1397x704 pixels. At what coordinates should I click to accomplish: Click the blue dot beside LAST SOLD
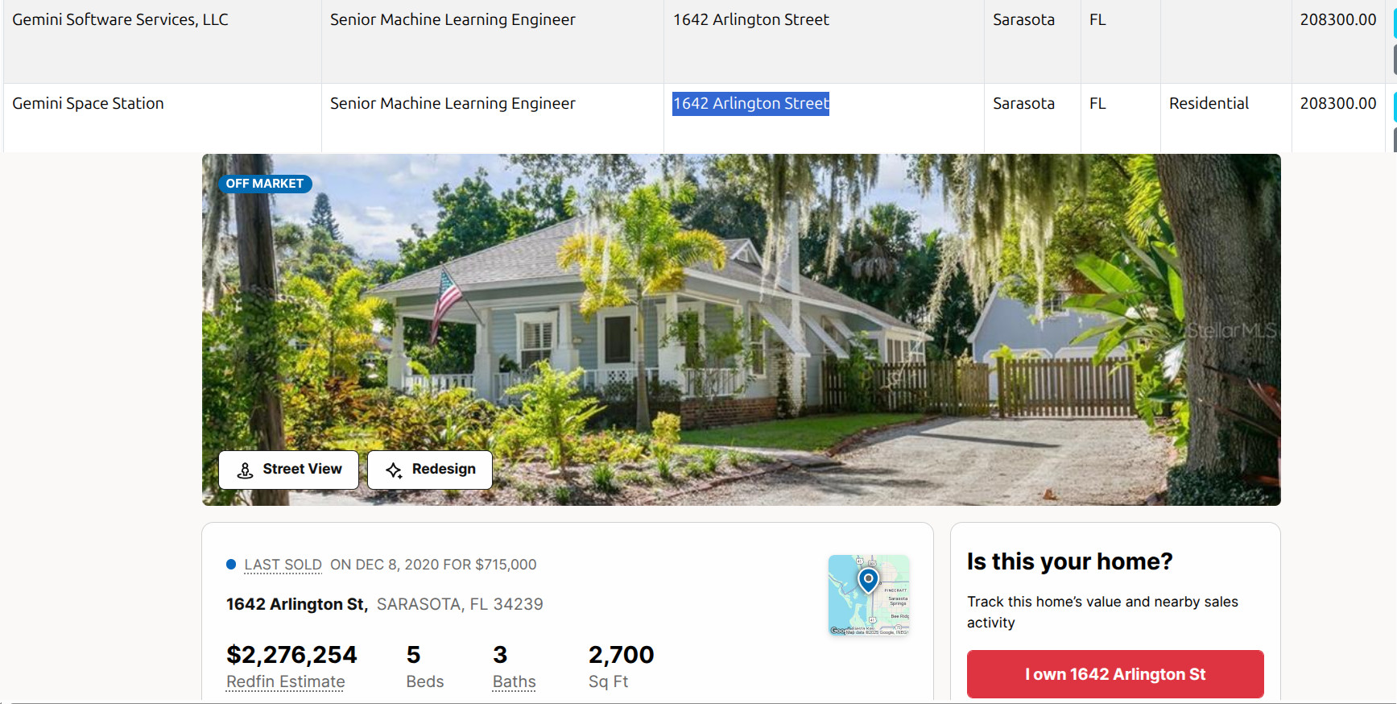231,565
